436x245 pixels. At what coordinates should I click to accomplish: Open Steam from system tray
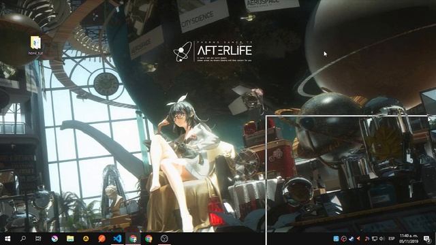pos(352,239)
